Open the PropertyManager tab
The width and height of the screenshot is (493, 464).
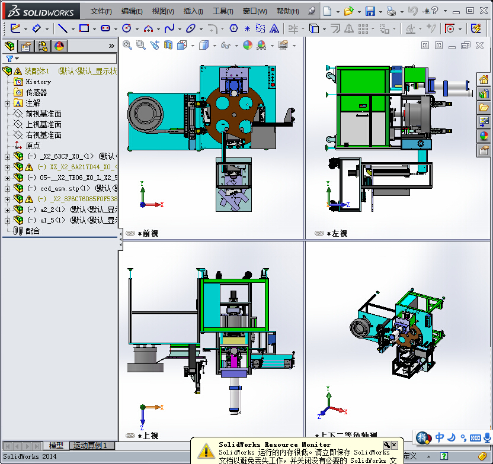click(x=26, y=46)
